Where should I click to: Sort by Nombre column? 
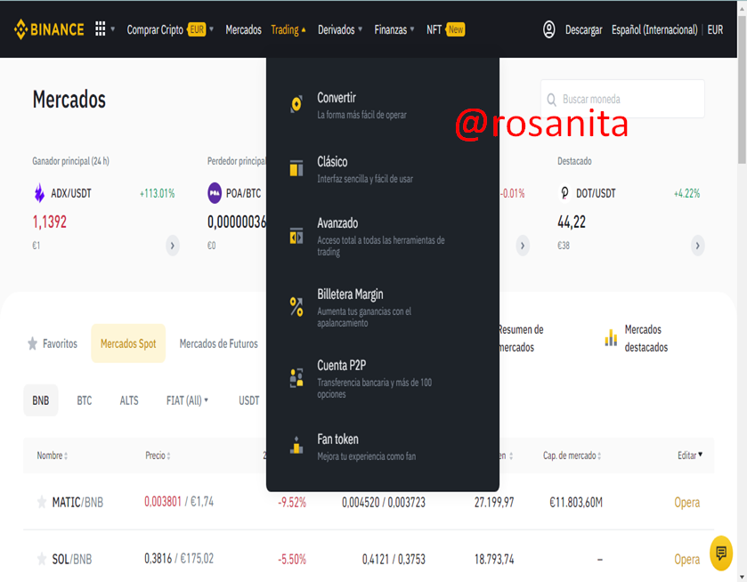pyautogui.click(x=53, y=456)
